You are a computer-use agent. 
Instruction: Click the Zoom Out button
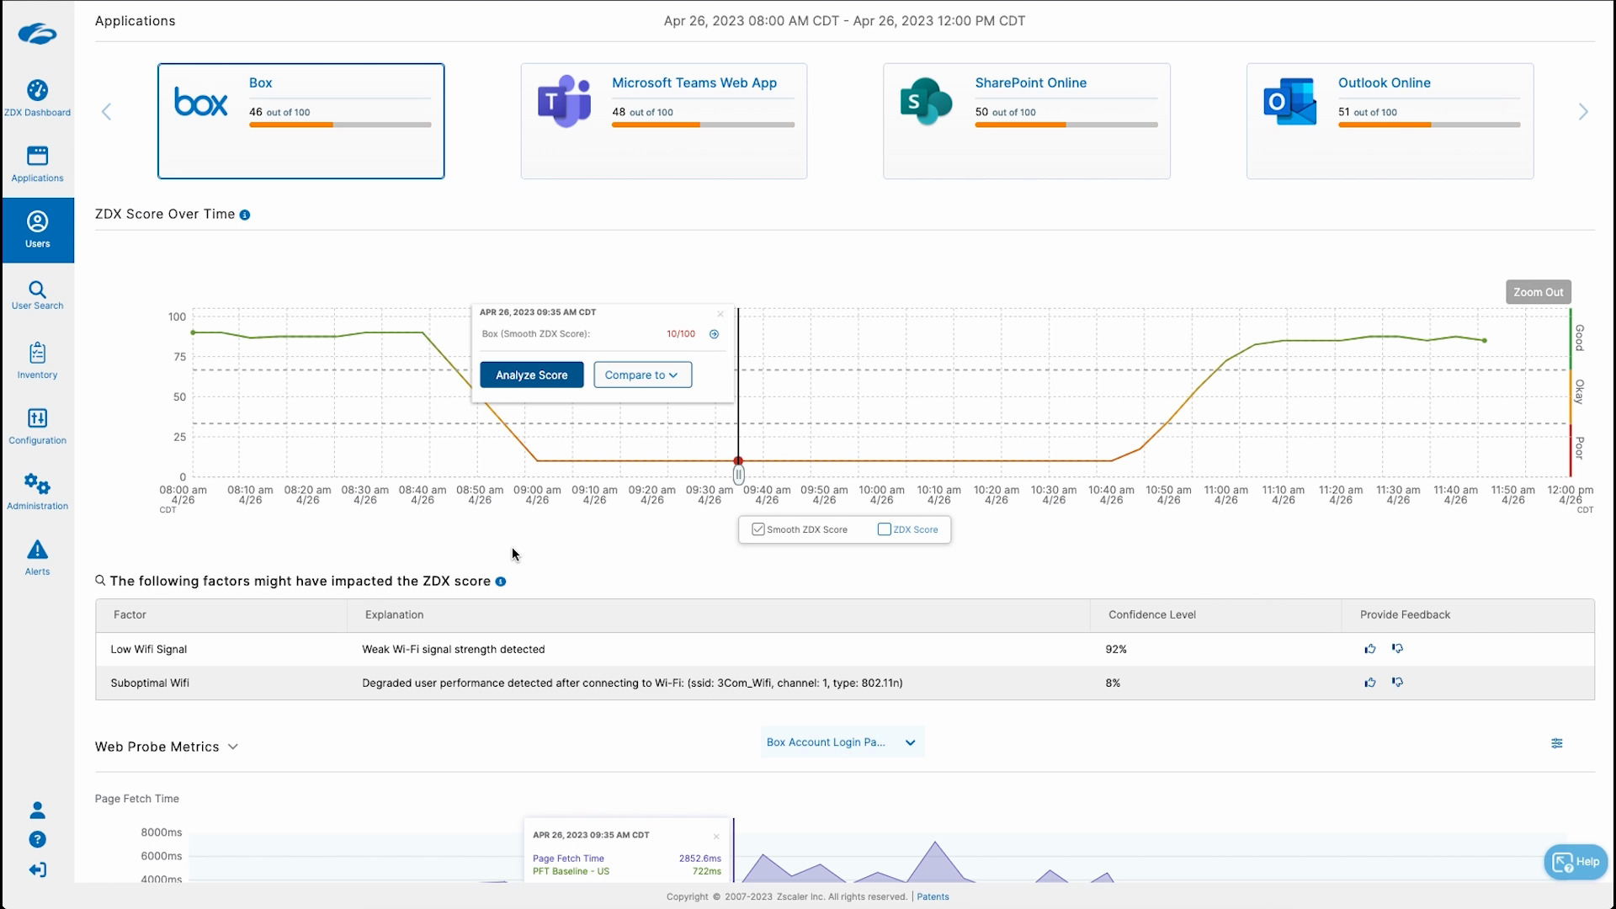point(1538,292)
